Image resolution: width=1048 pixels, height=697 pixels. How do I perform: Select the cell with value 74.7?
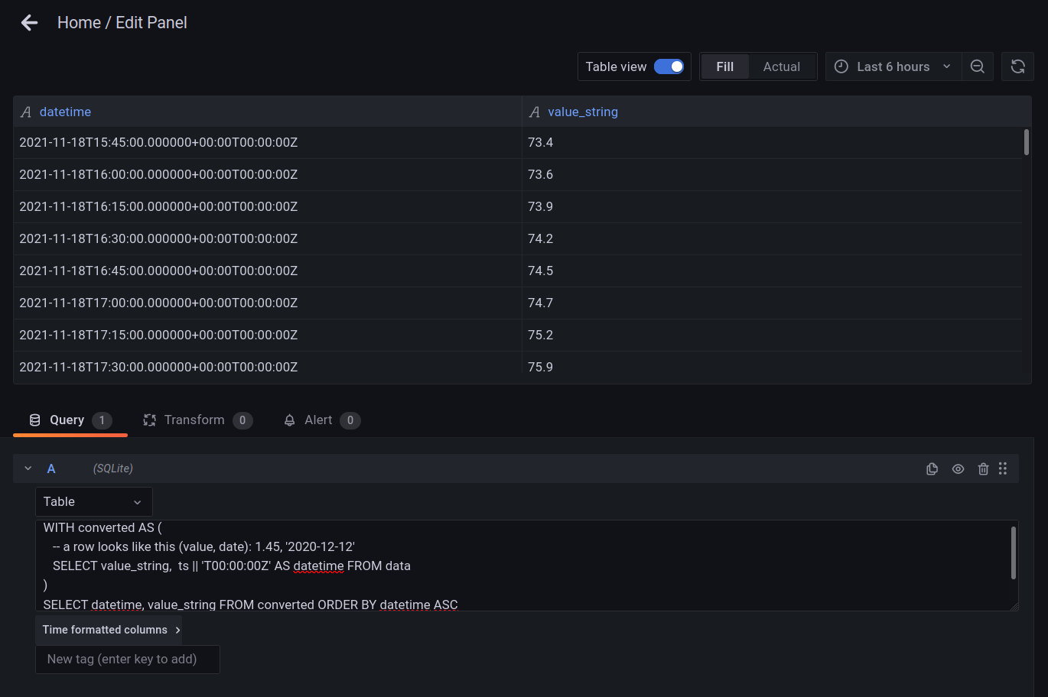tap(772, 303)
